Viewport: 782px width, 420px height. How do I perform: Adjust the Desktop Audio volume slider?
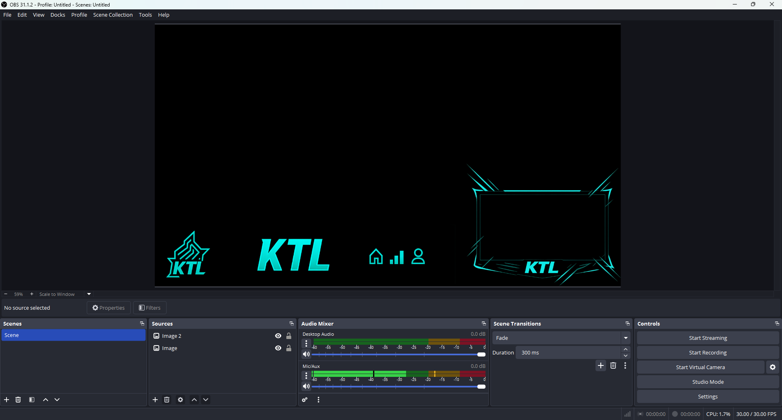point(481,354)
